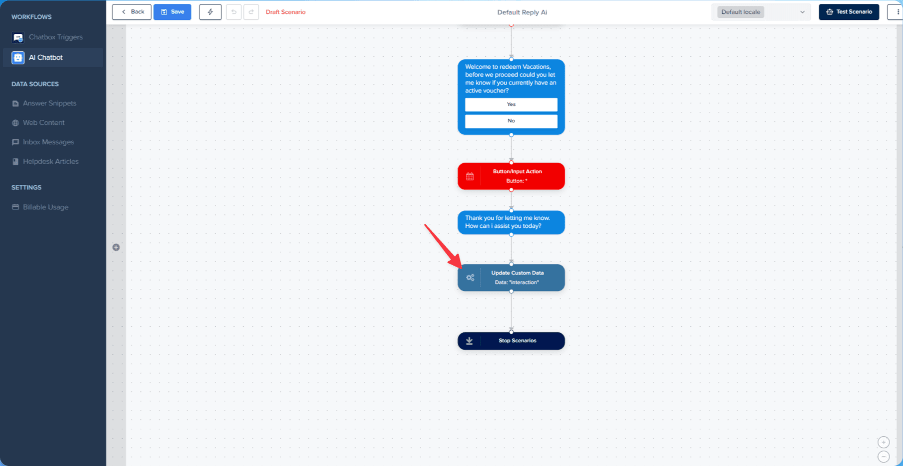This screenshot has height=466, width=903.
Task: Click the lightning bolt icon in toolbar
Action: [210, 12]
